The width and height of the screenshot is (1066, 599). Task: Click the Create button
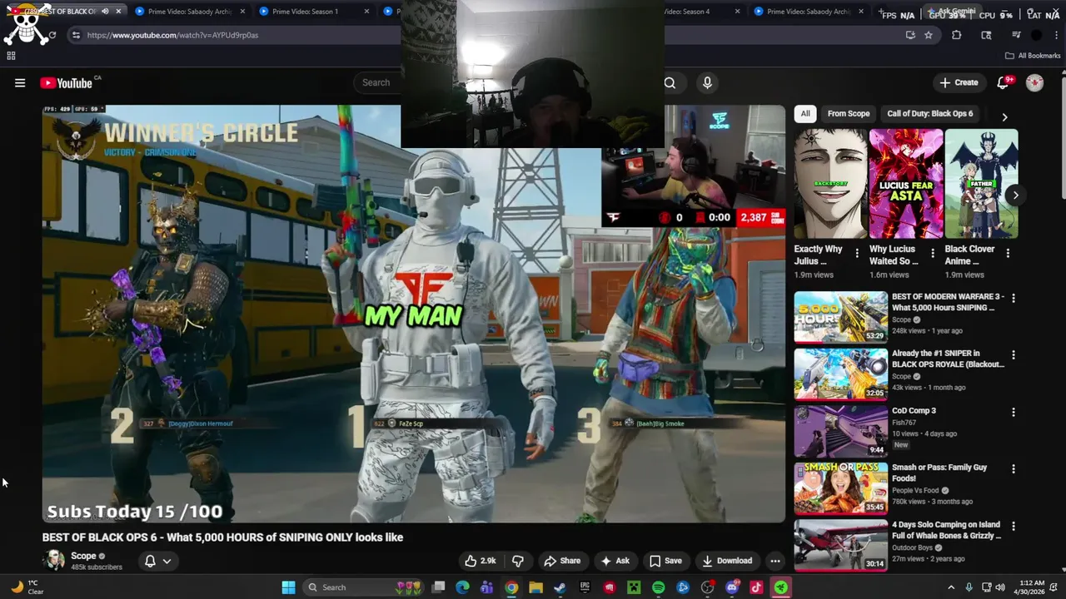(x=959, y=82)
